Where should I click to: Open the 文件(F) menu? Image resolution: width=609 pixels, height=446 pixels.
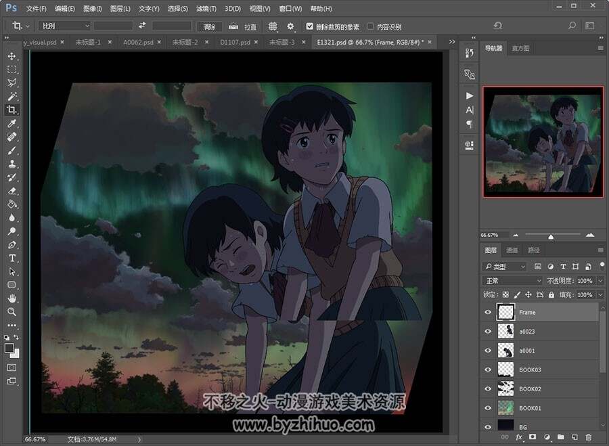pyautogui.click(x=36, y=8)
